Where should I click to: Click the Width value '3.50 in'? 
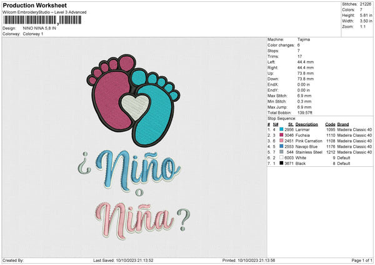click(x=366, y=21)
